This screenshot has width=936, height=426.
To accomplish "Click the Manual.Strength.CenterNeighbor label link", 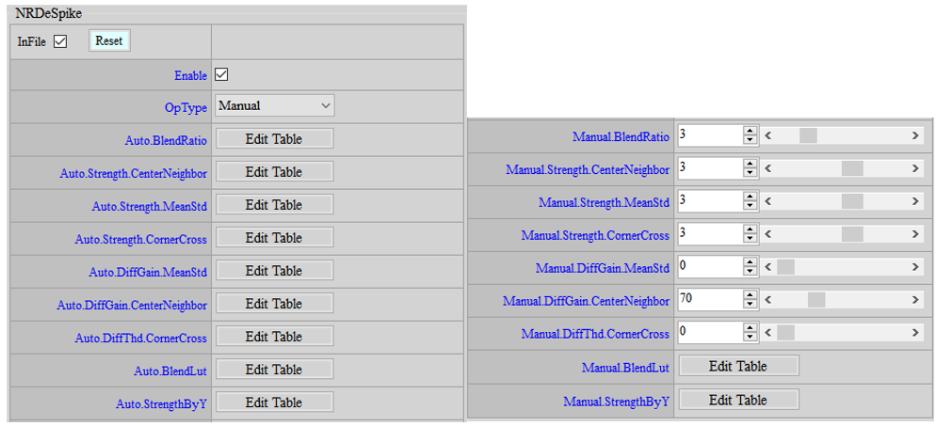I will coord(588,170).
